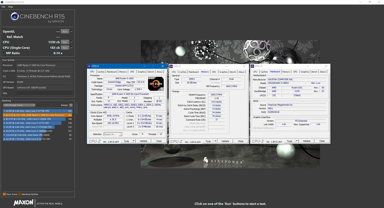Open About tab in CPU-Z Mainboard window
The width and height of the screenshot is (384, 208).
pos(323,72)
